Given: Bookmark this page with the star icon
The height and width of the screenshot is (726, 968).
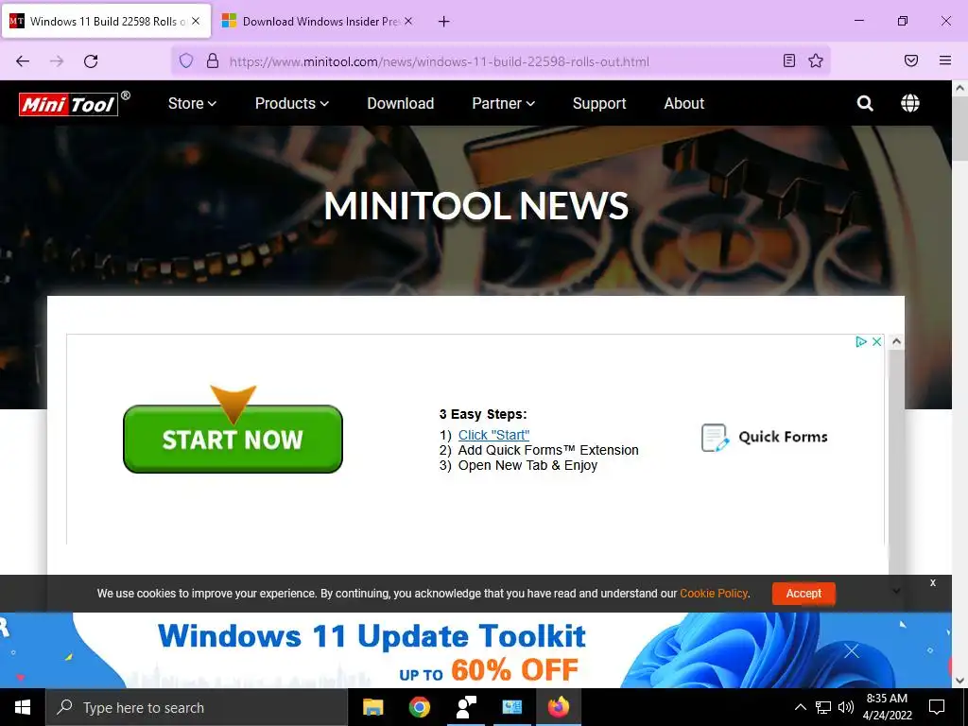Looking at the screenshot, I should [x=816, y=60].
